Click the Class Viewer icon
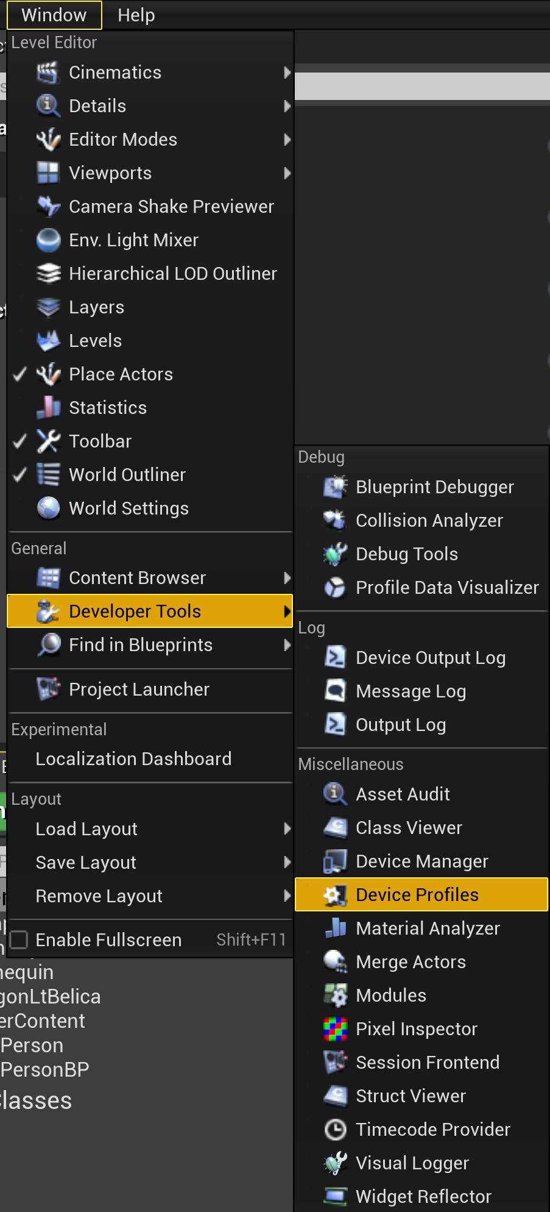The image size is (550, 1212). (x=335, y=828)
